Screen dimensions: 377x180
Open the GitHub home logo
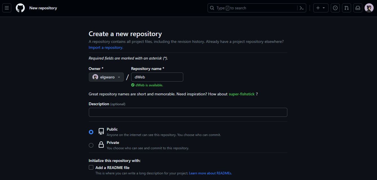(20, 8)
